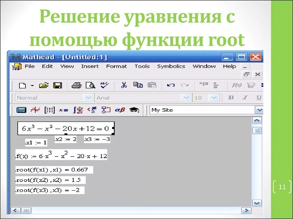293x219 pixels.
Task: Click the horizontal scrollbar thumb
Action: [x=26, y=210]
